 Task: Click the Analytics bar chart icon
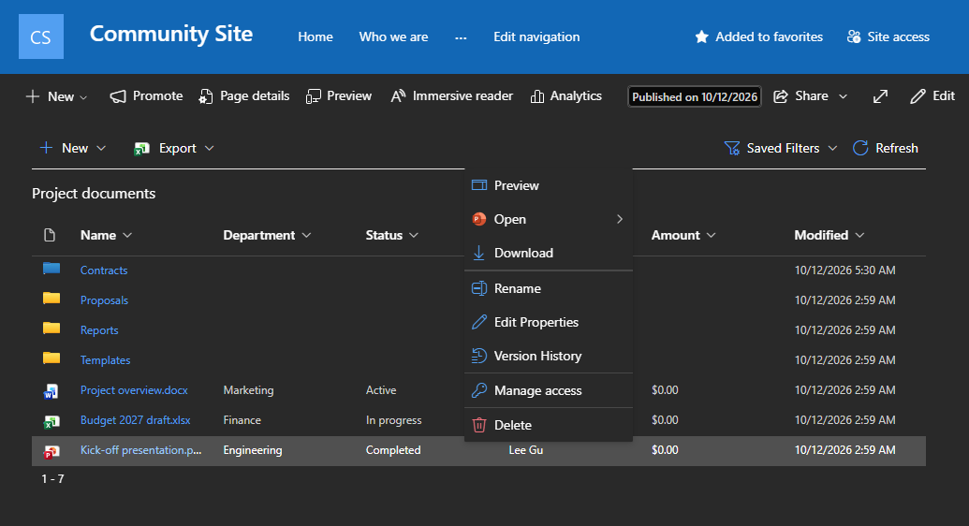point(537,96)
